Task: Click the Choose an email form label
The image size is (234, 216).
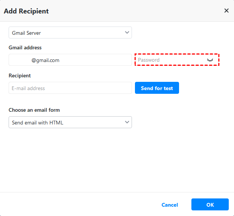Action: coord(34,110)
